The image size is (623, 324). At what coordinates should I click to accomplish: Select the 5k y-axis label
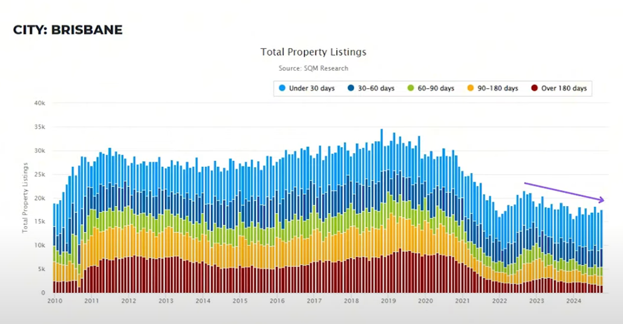tap(41, 269)
